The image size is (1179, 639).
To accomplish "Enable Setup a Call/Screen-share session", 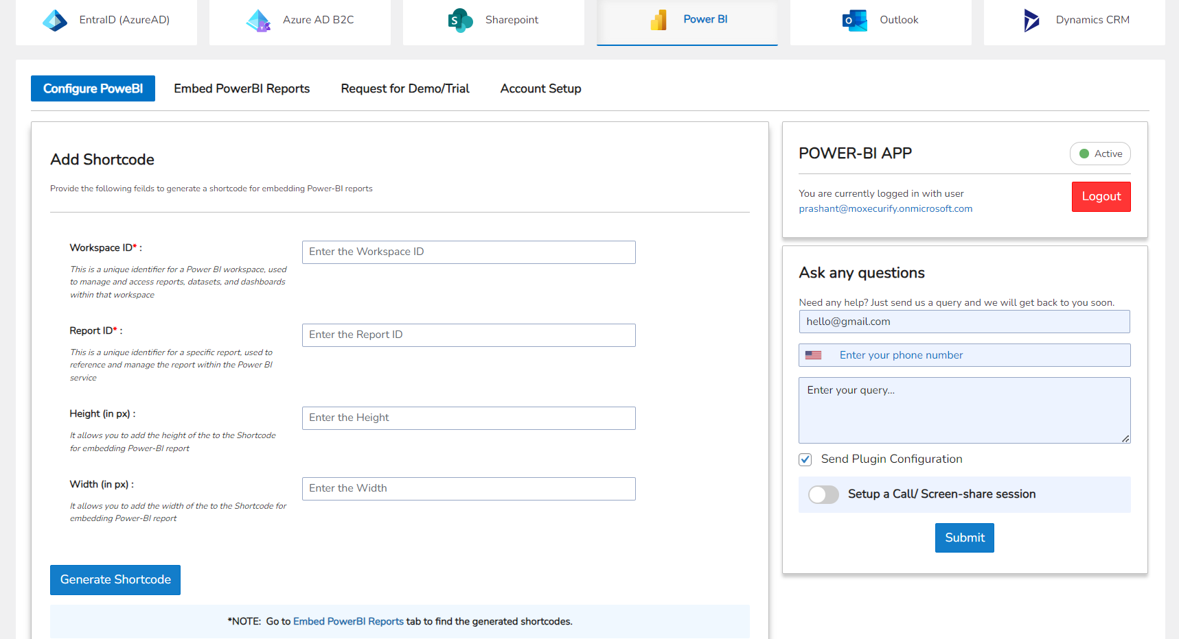I will [823, 494].
